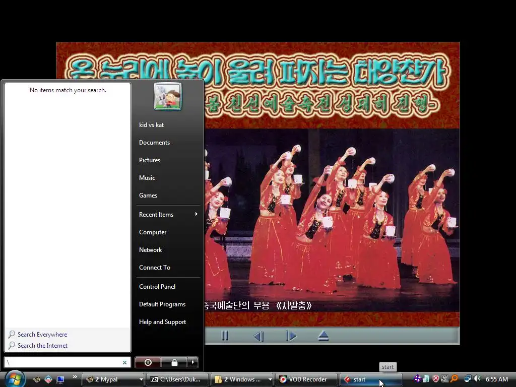Pause the slideshow playback
516x387 pixels.
[225, 336]
